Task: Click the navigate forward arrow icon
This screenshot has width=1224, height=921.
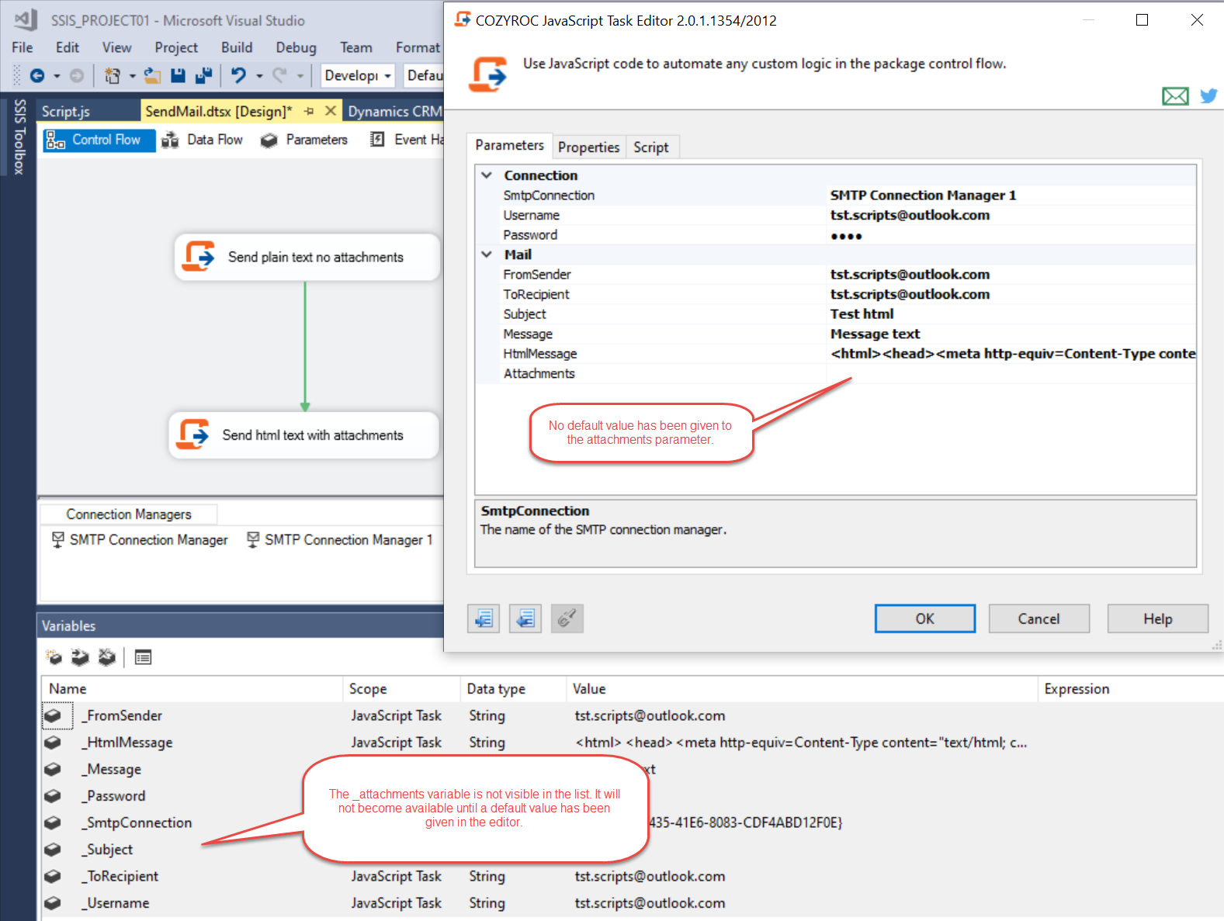Action: click(x=77, y=75)
